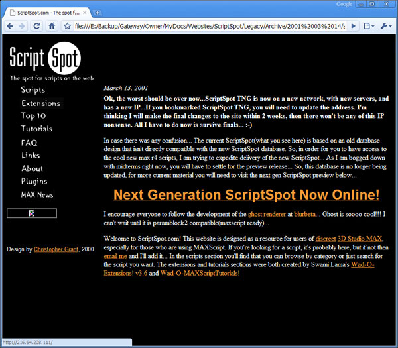398x348 pixels.
Task: Open the Scripts section
Action: coord(33,90)
